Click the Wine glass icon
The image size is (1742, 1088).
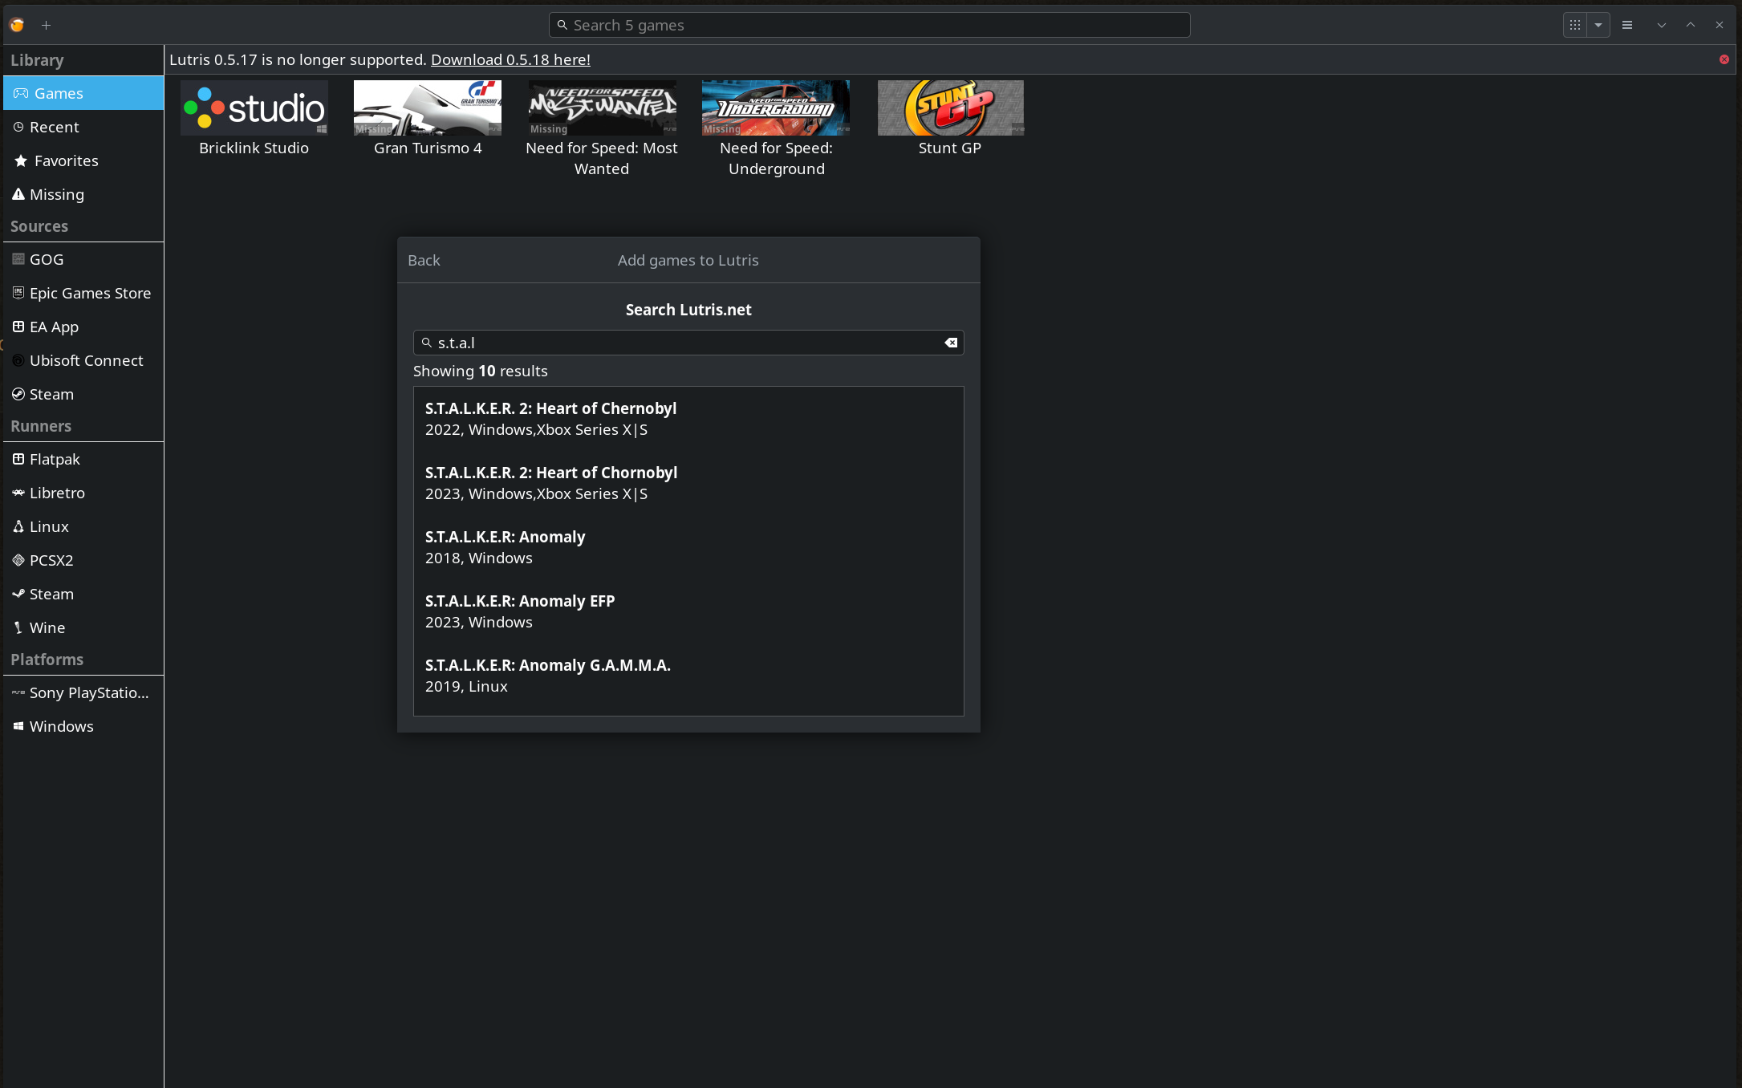[x=18, y=627]
